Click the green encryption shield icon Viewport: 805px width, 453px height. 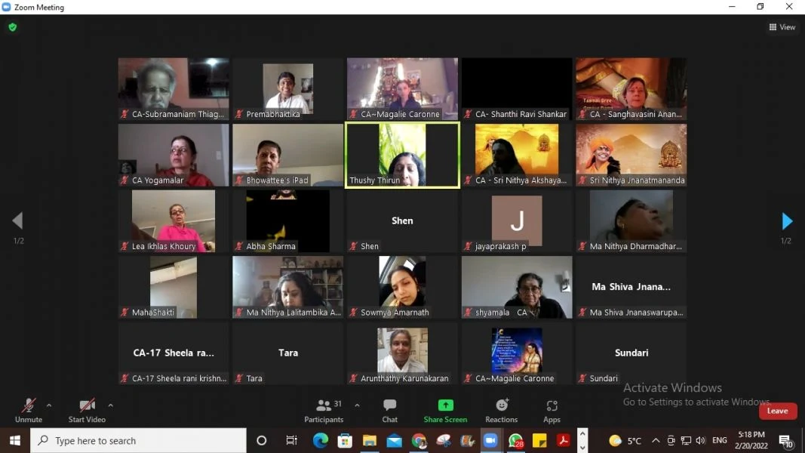pos(13,27)
